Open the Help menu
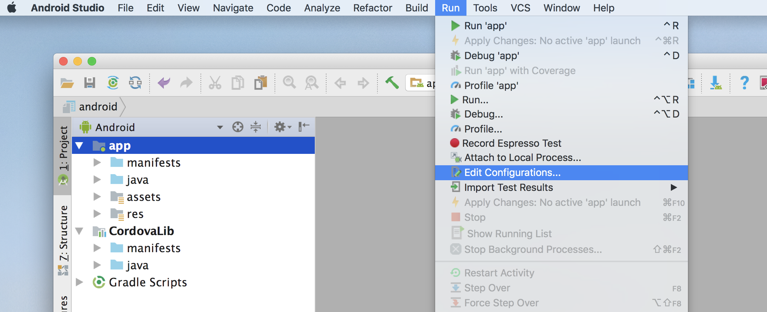Screen dimensions: 767x312 (x=604, y=8)
